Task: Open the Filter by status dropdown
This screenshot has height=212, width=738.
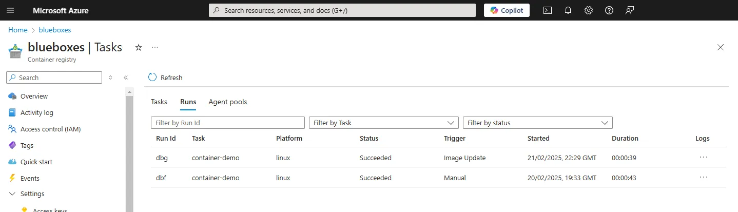Action: click(538, 123)
